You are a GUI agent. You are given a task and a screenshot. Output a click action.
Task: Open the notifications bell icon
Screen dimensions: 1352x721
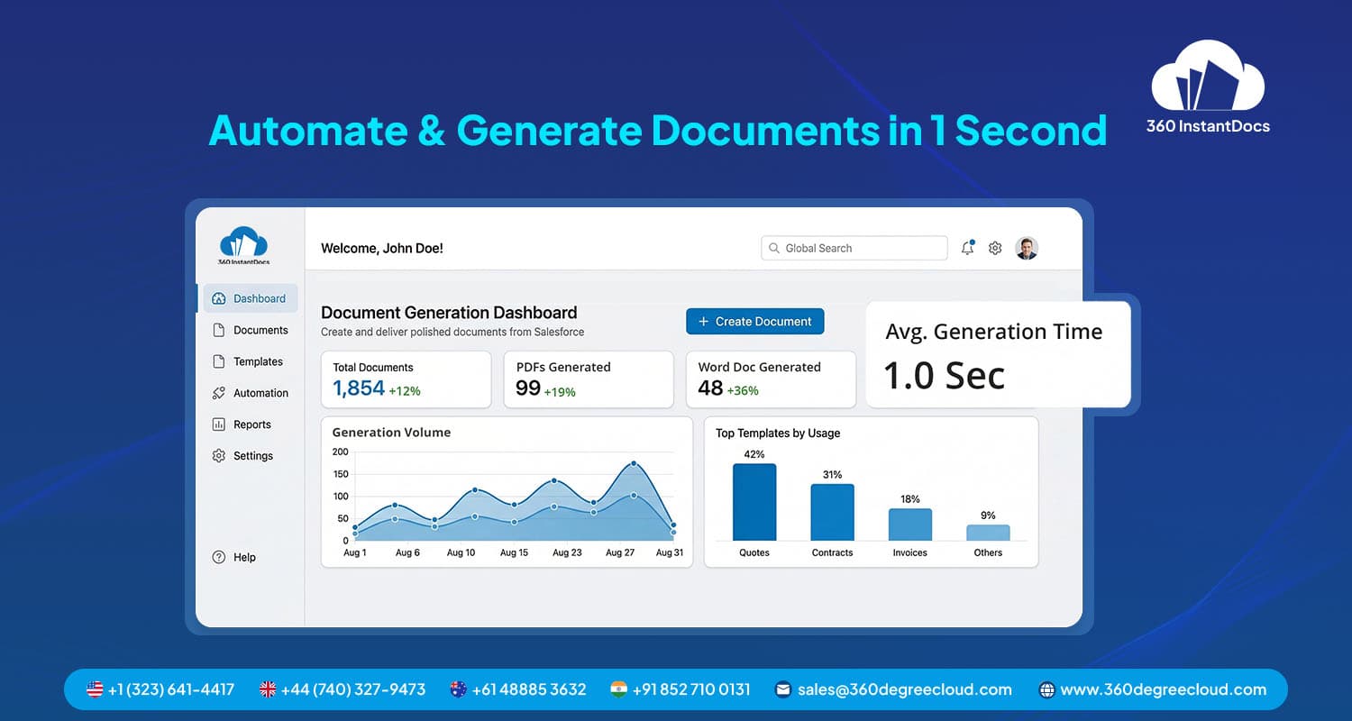pyautogui.click(x=967, y=248)
